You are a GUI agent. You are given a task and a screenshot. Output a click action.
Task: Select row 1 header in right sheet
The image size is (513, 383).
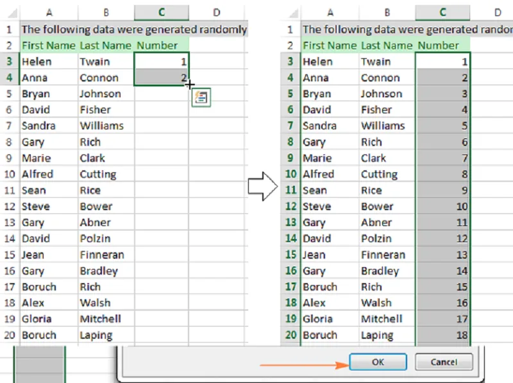click(x=290, y=29)
